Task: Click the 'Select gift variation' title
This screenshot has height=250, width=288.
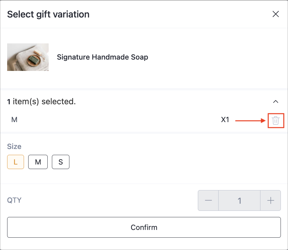Action: pyautogui.click(x=48, y=14)
